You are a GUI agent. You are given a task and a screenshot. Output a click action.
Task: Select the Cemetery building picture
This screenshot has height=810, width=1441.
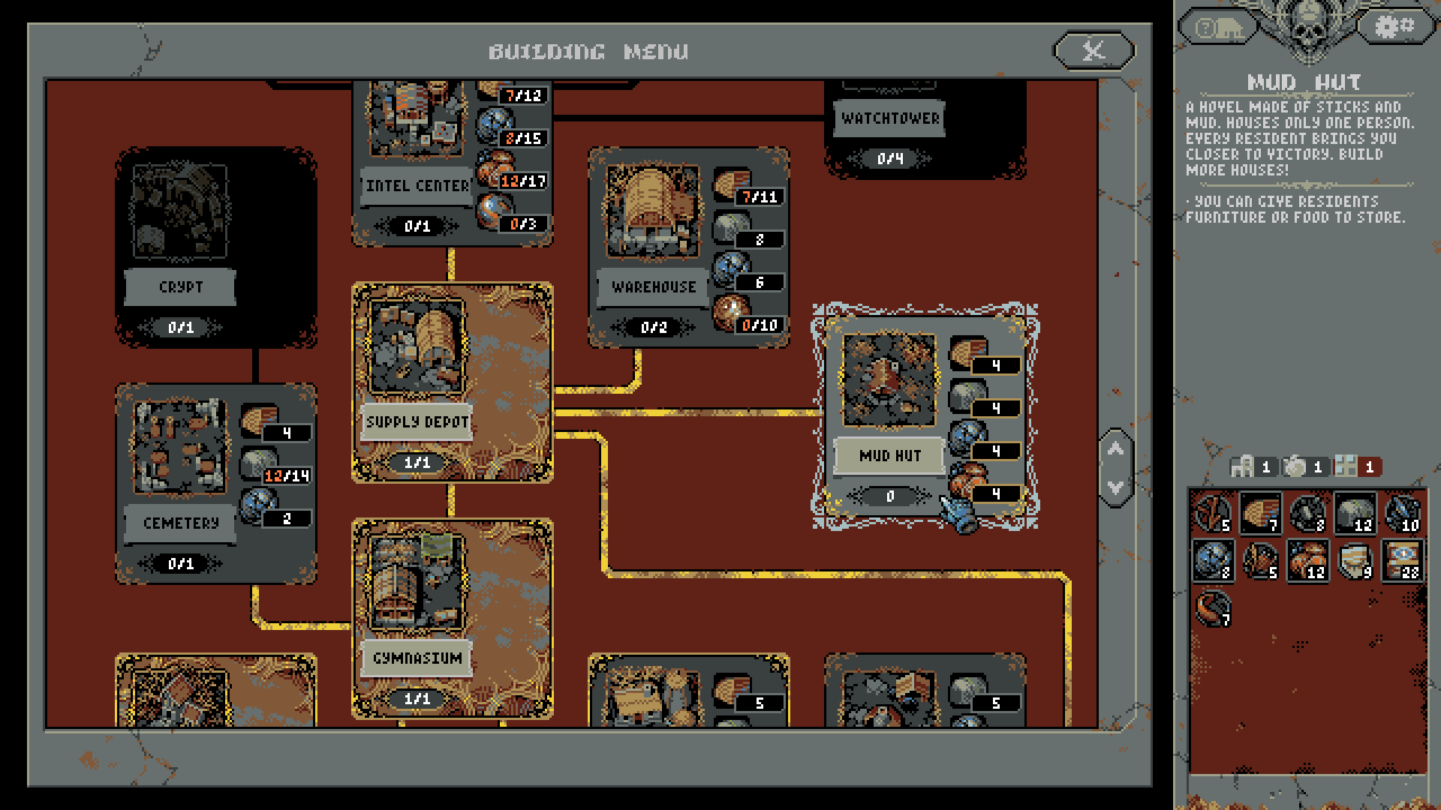[x=179, y=447]
